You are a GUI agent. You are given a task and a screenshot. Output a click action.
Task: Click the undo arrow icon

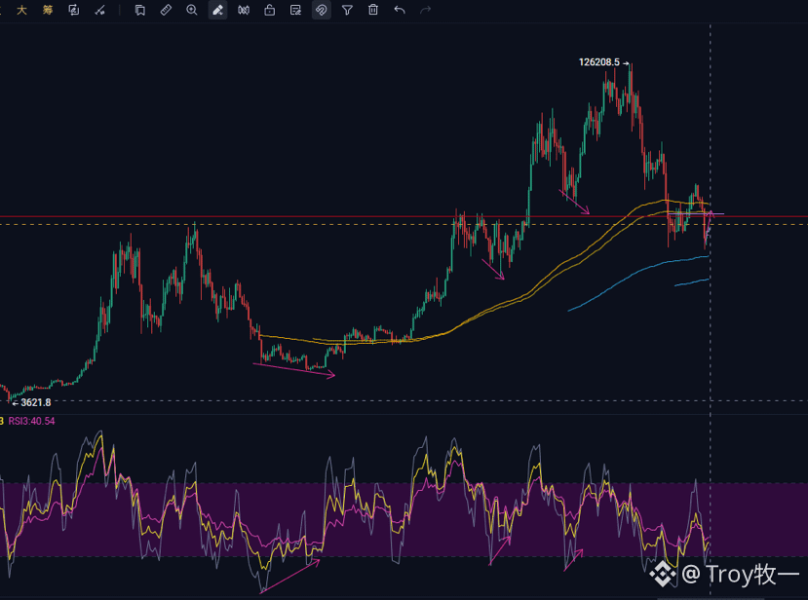(400, 10)
